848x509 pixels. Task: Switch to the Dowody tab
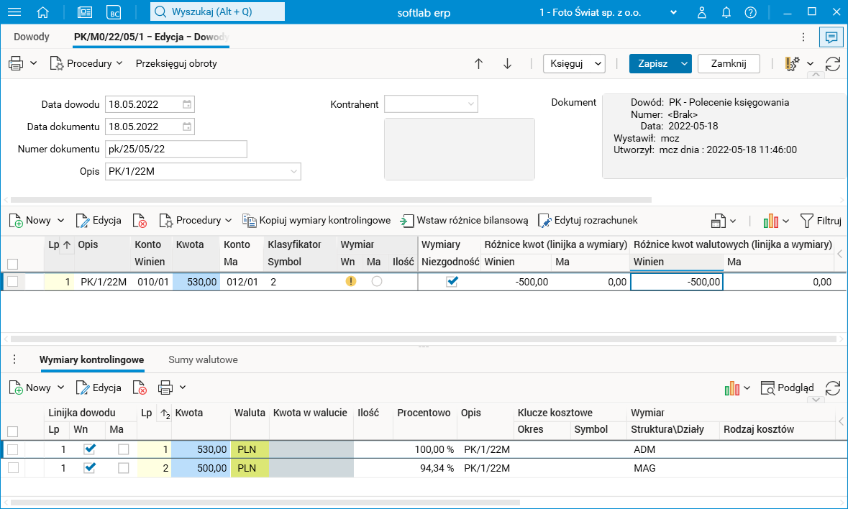(32, 37)
